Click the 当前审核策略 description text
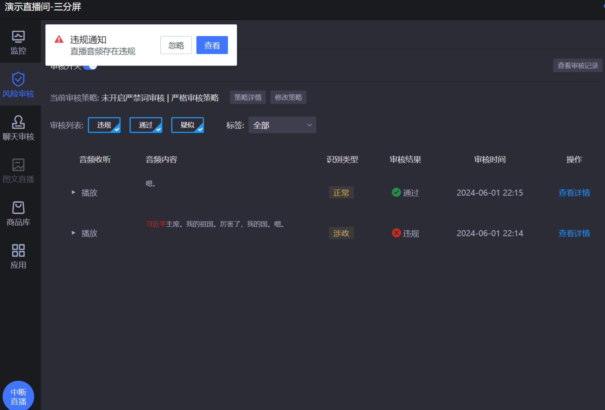This screenshot has height=410, width=605. click(x=134, y=98)
